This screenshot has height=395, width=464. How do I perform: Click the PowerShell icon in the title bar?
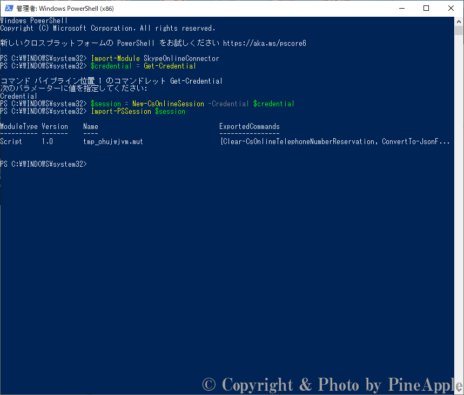click(x=8, y=9)
